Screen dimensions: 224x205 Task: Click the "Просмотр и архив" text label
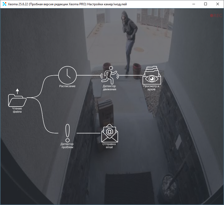pyautogui.click(x=151, y=88)
